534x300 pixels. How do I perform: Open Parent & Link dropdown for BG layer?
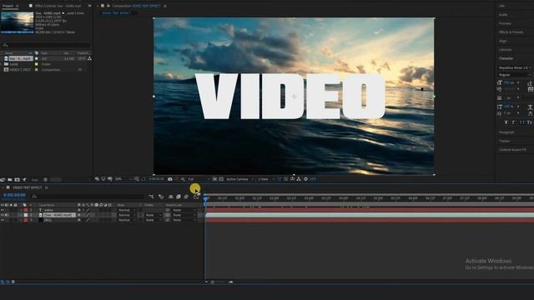[184, 220]
